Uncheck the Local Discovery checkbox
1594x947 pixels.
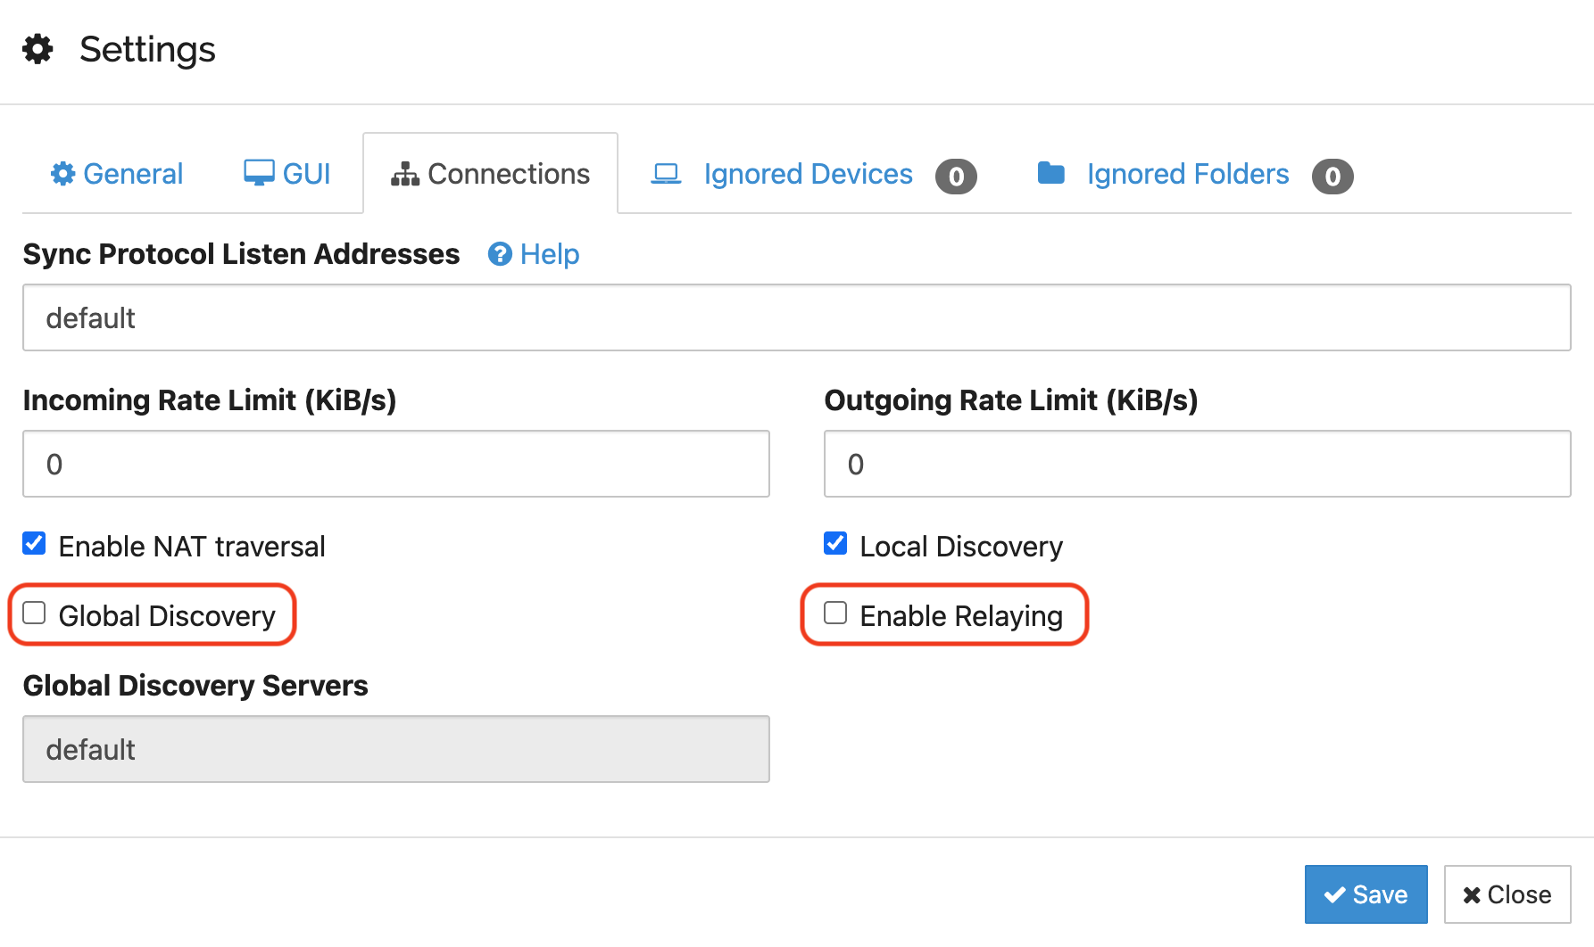pyautogui.click(x=836, y=544)
